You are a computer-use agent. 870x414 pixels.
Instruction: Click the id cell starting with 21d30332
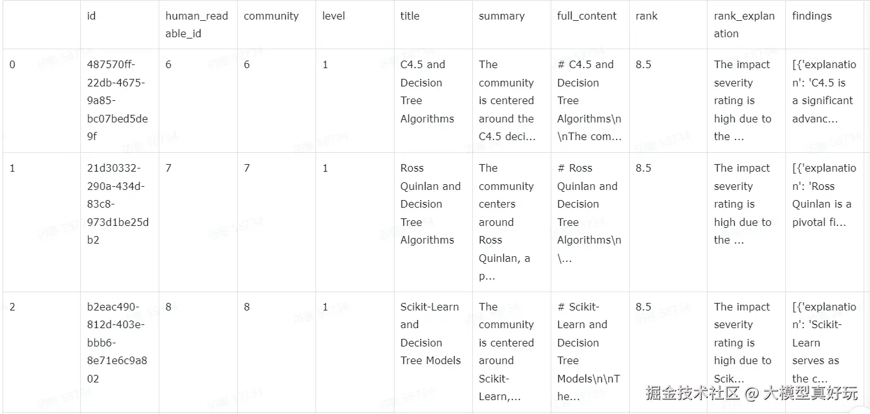click(x=119, y=222)
